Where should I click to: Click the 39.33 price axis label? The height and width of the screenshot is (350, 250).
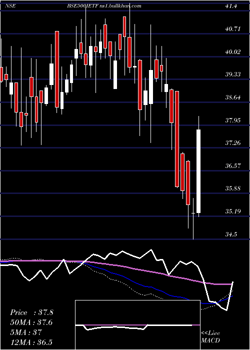233,74
